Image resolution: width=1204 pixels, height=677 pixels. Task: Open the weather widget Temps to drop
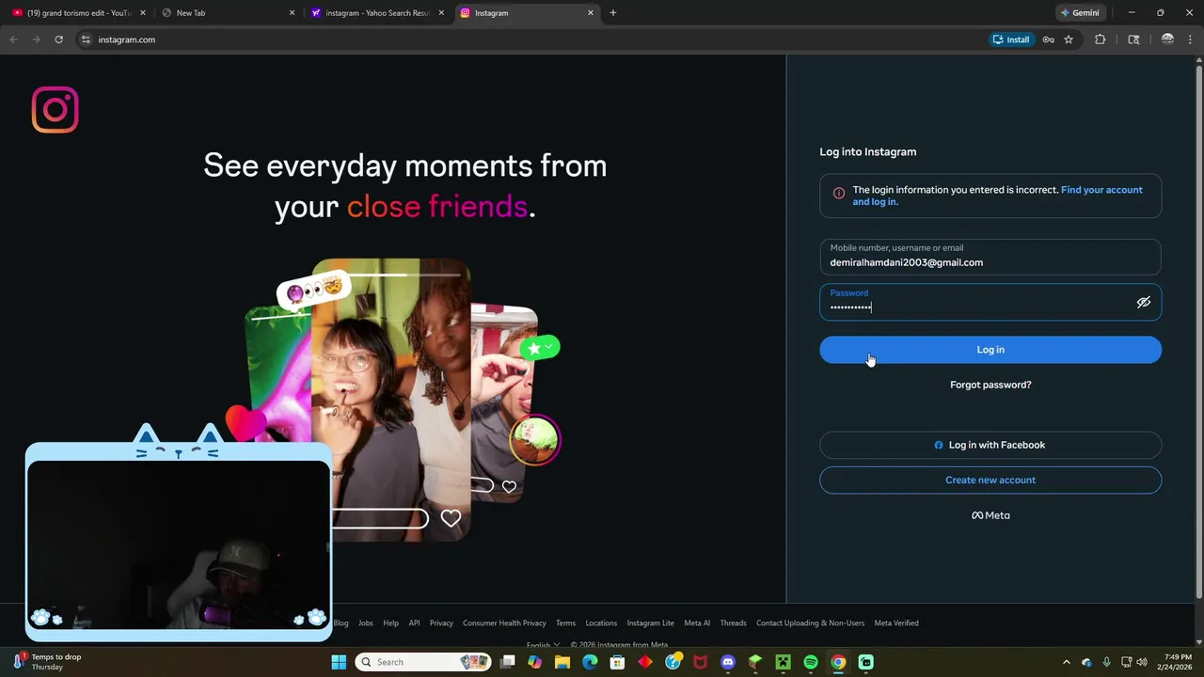pyautogui.click(x=47, y=662)
